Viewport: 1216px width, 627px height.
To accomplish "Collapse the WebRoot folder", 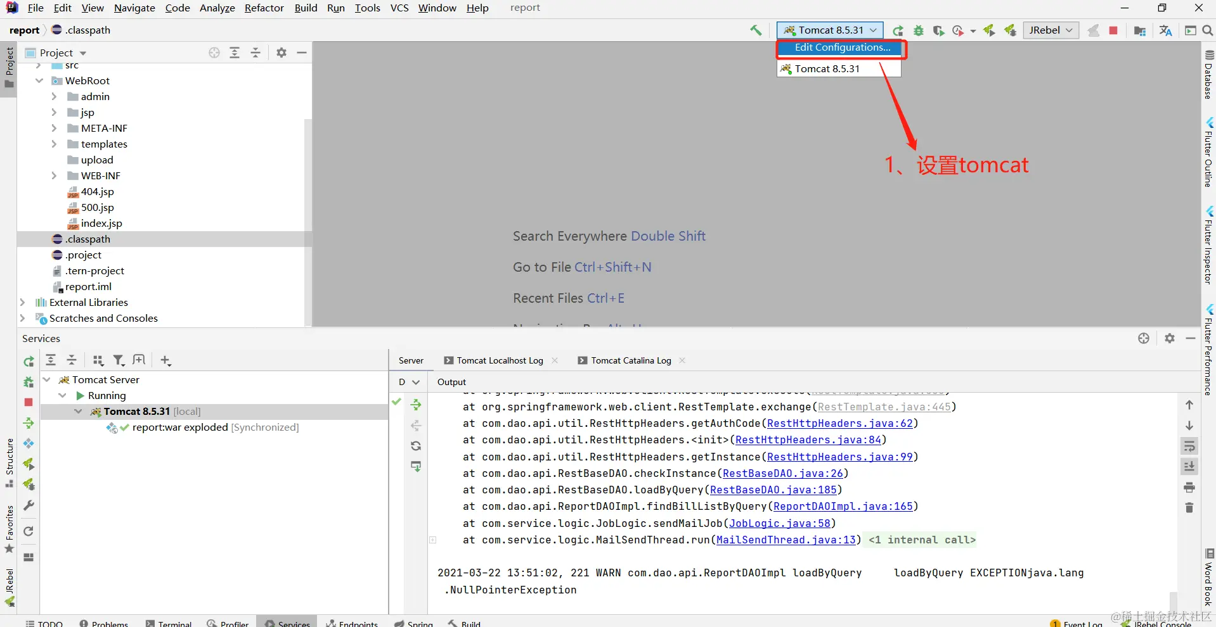I will (x=39, y=80).
